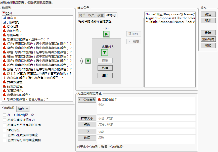Open the 分组选项 组合 dropdown
Screen dimensions: 218x152
click(23, 109)
